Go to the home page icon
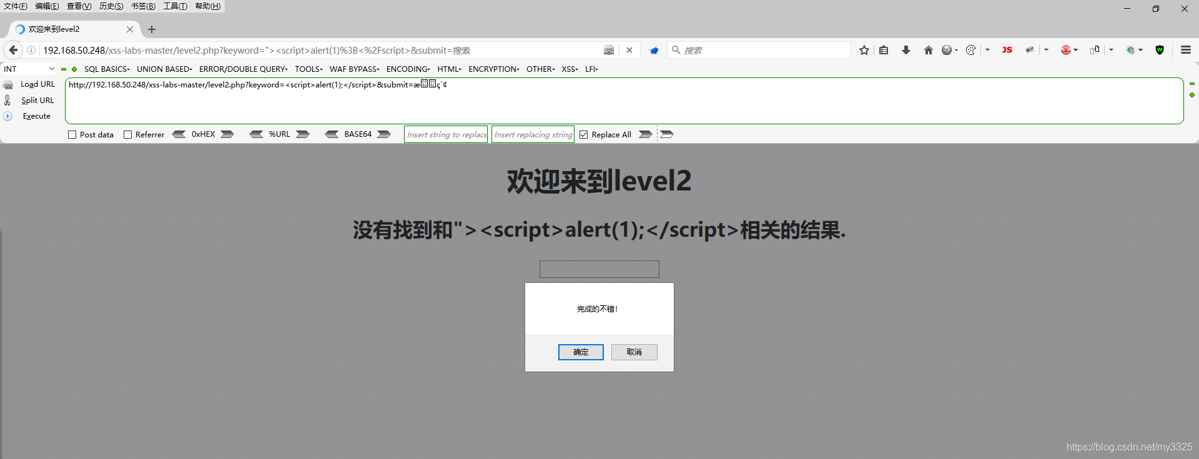1199x459 pixels. point(929,50)
